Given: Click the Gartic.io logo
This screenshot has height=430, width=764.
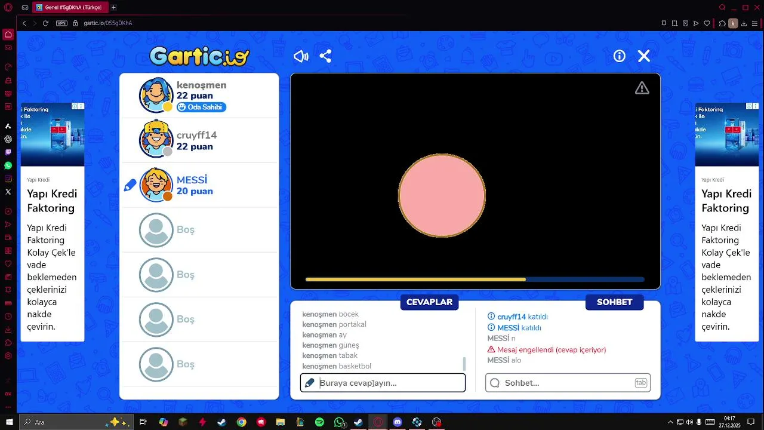Looking at the screenshot, I should tap(199, 56).
